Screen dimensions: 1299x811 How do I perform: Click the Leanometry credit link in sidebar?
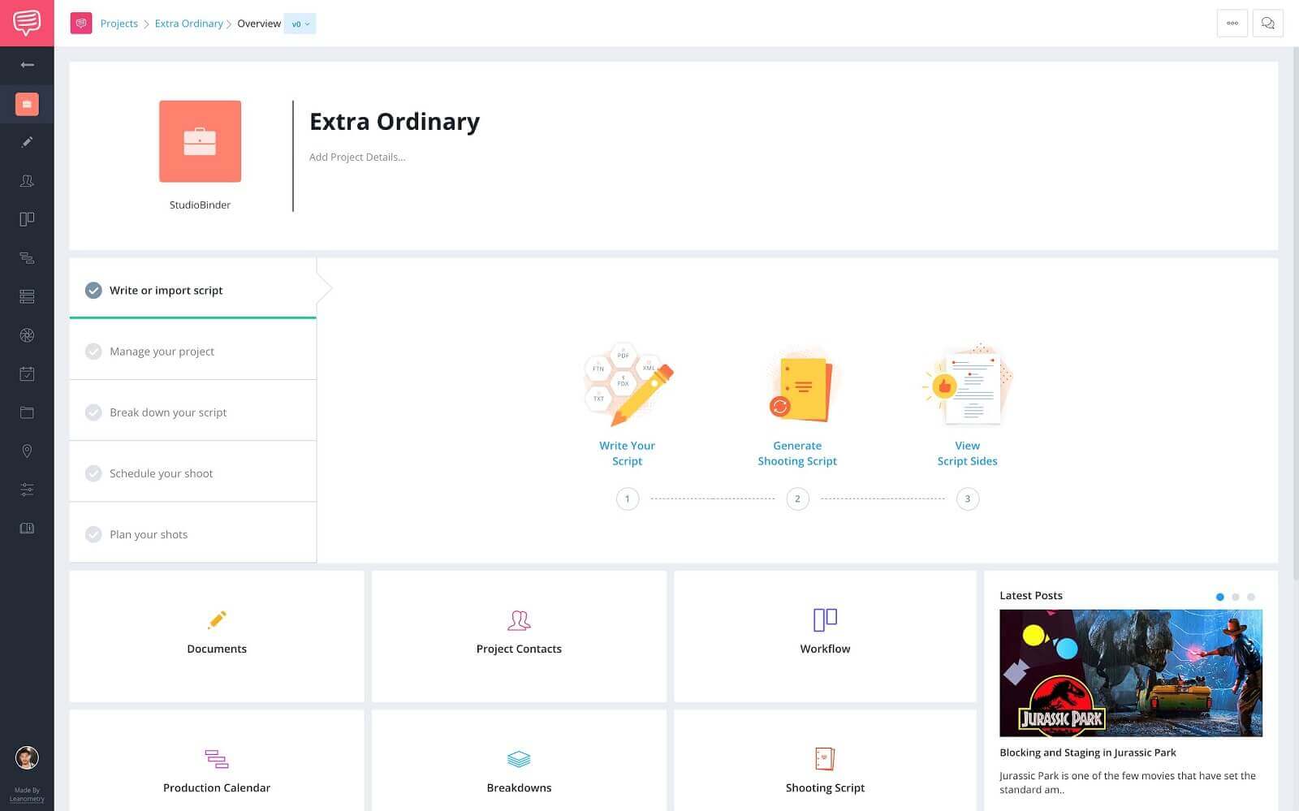coord(27,799)
